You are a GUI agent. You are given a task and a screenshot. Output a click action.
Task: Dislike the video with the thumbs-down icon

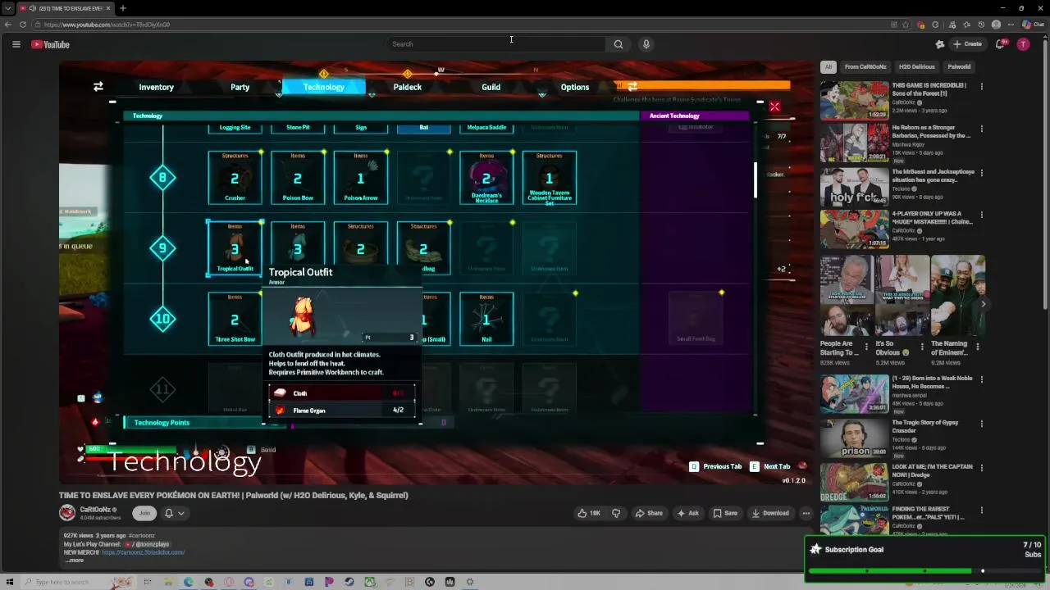point(616,513)
